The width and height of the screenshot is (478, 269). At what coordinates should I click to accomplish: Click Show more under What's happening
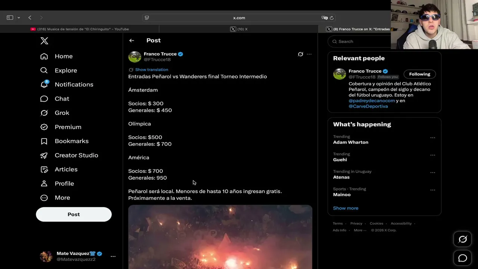click(345, 208)
